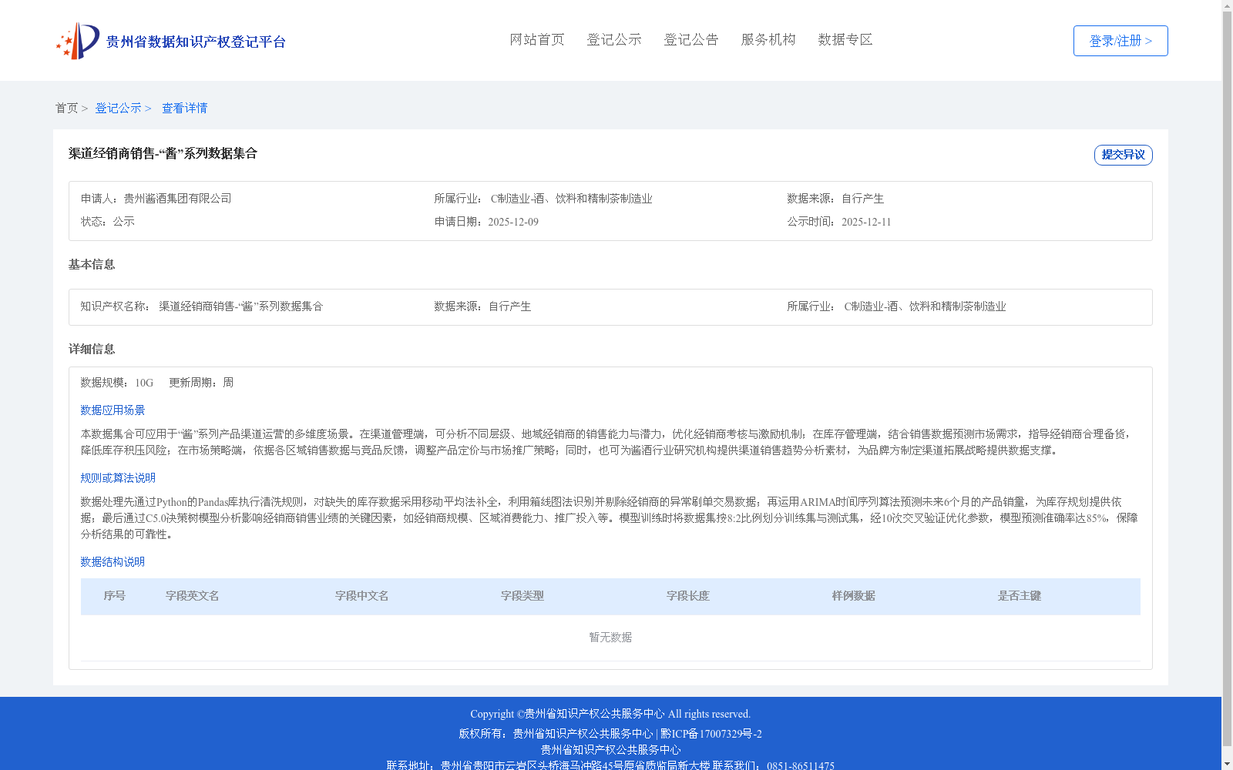Submit objection with 提交异议 button
Viewport: 1233px width, 770px height.
[x=1123, y=155]
